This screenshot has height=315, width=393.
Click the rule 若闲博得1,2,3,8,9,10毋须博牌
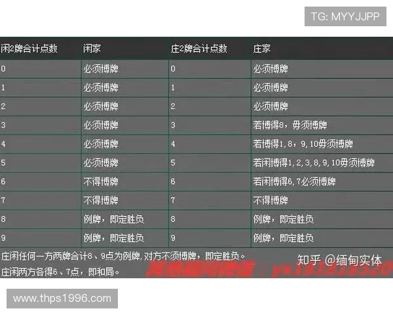[x=314, y=163]
